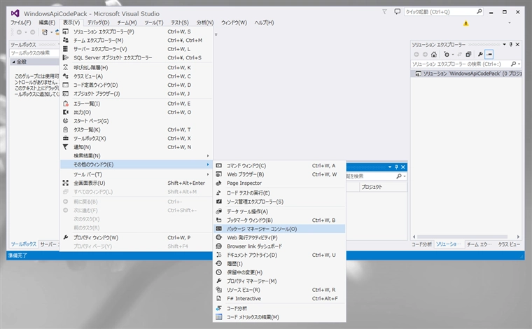Select Browser link ダッシュボード in submenu
Screen dimensions: 532x329
click(x=279, y=246)
